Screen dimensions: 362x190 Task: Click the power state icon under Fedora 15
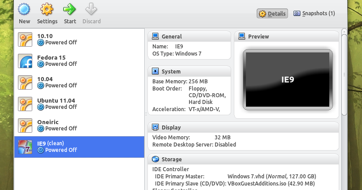(x=41, y=64)
